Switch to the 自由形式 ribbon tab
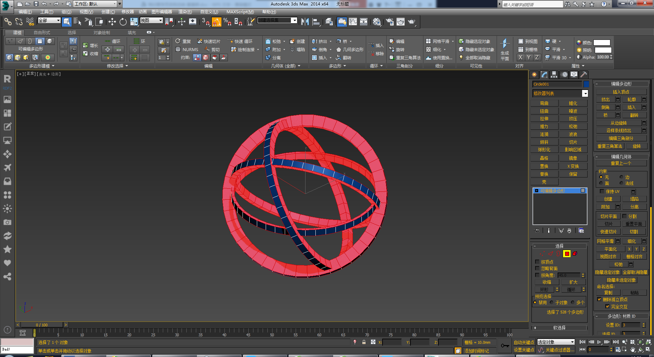This screenshot has width=654, height=357. click(42, 33)
